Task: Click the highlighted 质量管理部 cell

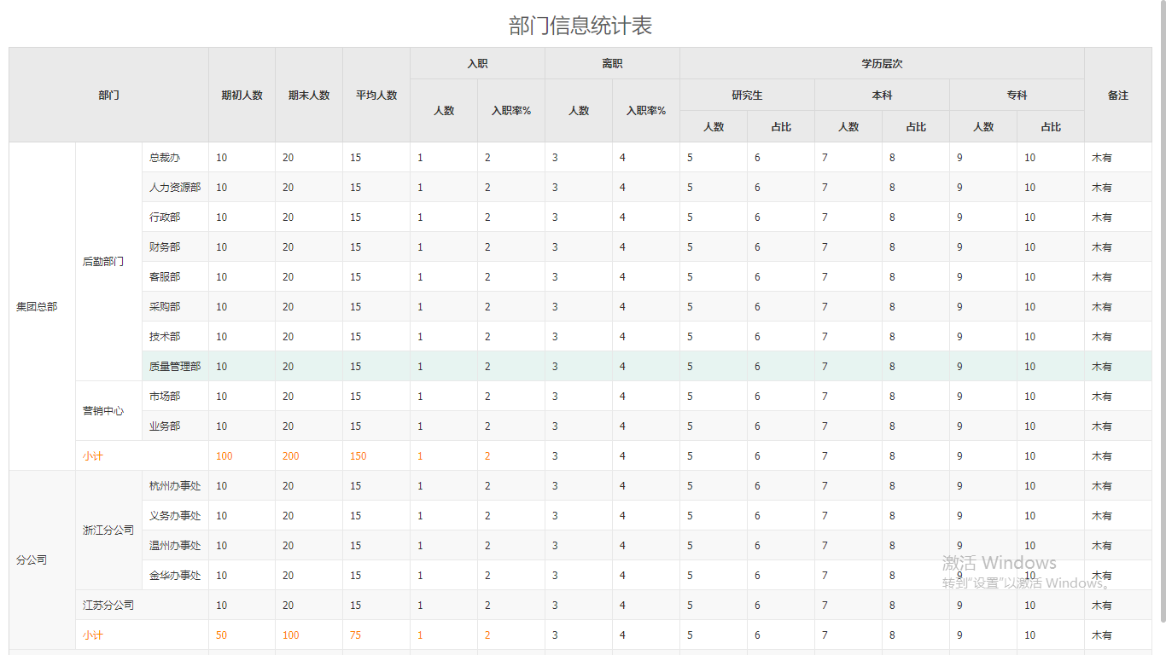Action: [x=175, y=366]
